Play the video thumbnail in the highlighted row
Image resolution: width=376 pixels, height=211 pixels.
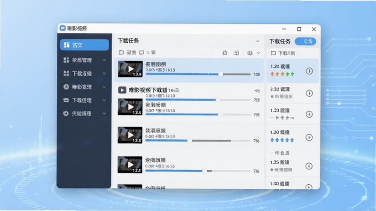click(130, 69)
